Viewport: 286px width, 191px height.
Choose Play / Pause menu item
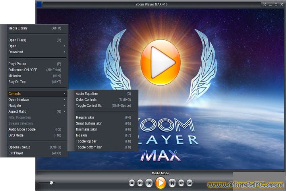coord(37,64)
